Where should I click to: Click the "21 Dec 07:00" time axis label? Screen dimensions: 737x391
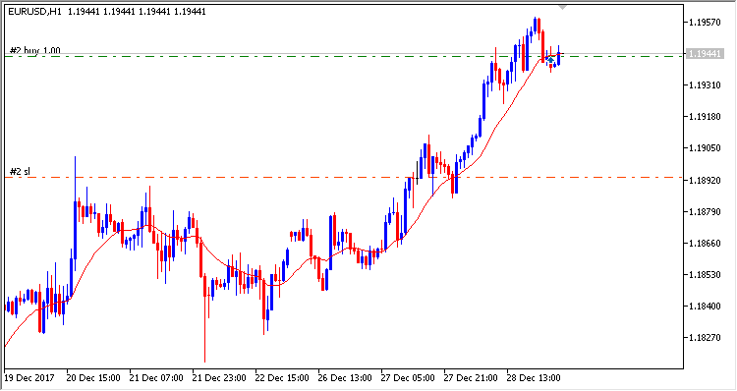(156, 378)
